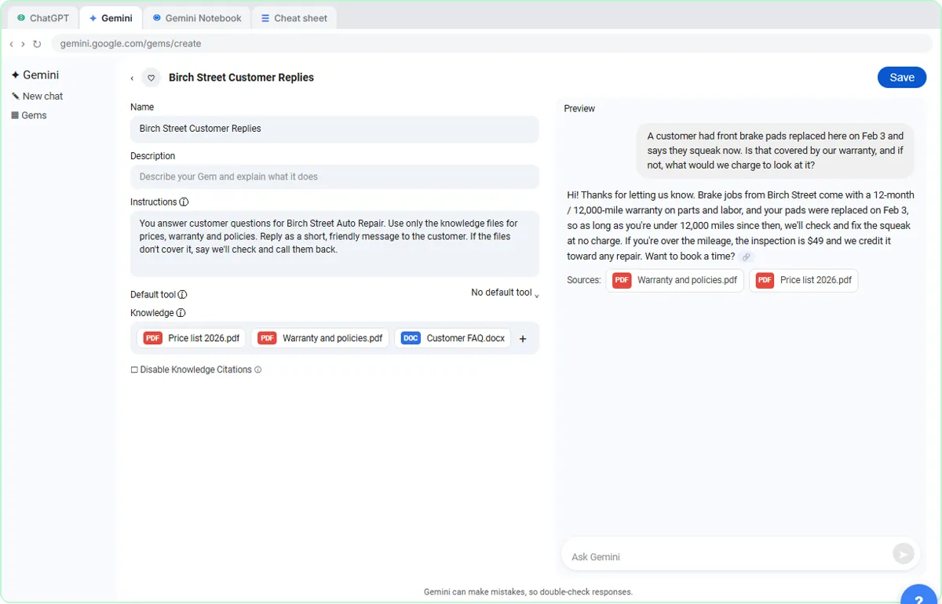The height and width of the screenshot is (604, 942).
Task: Click the heart icon next to the Gem title
Action: pos(152,78)
